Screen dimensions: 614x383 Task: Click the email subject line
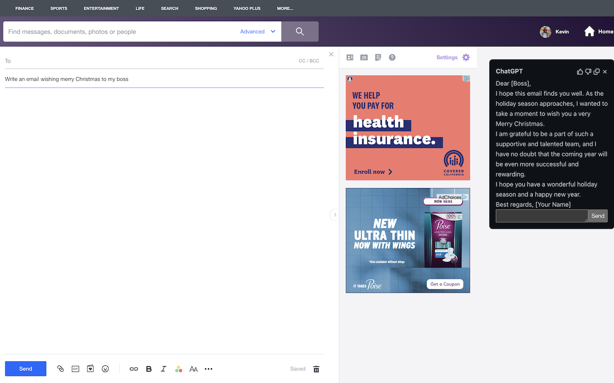[164, 79]
